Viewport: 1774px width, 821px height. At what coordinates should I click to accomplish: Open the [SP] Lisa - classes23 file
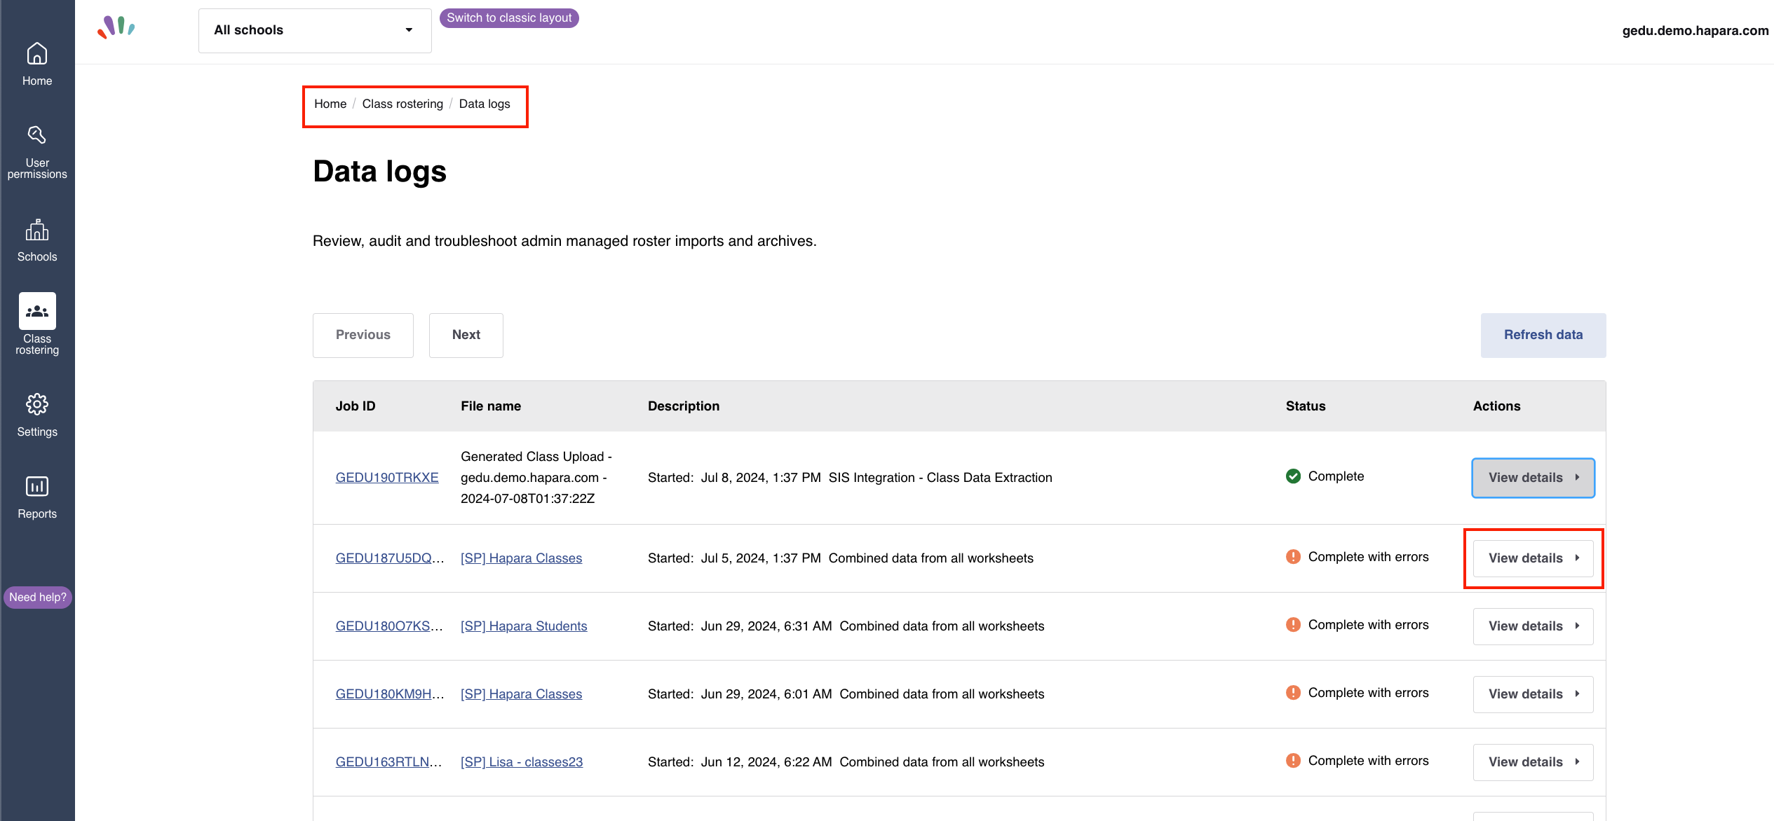click(522, 762)
